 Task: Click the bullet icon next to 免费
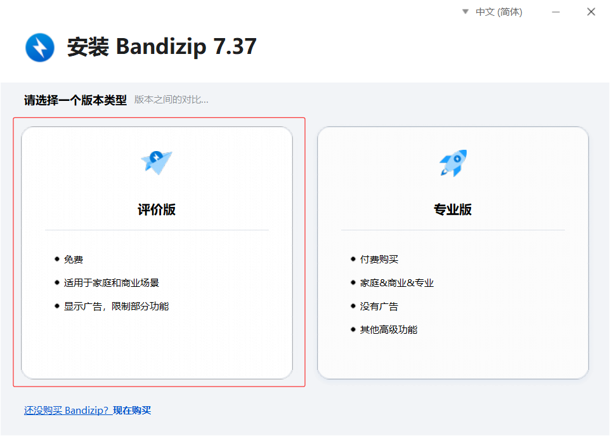click(56, 259)
